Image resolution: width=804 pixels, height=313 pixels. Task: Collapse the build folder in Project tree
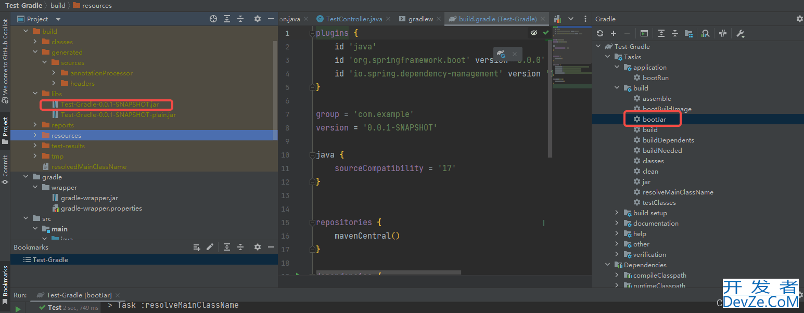pos(25,31)
